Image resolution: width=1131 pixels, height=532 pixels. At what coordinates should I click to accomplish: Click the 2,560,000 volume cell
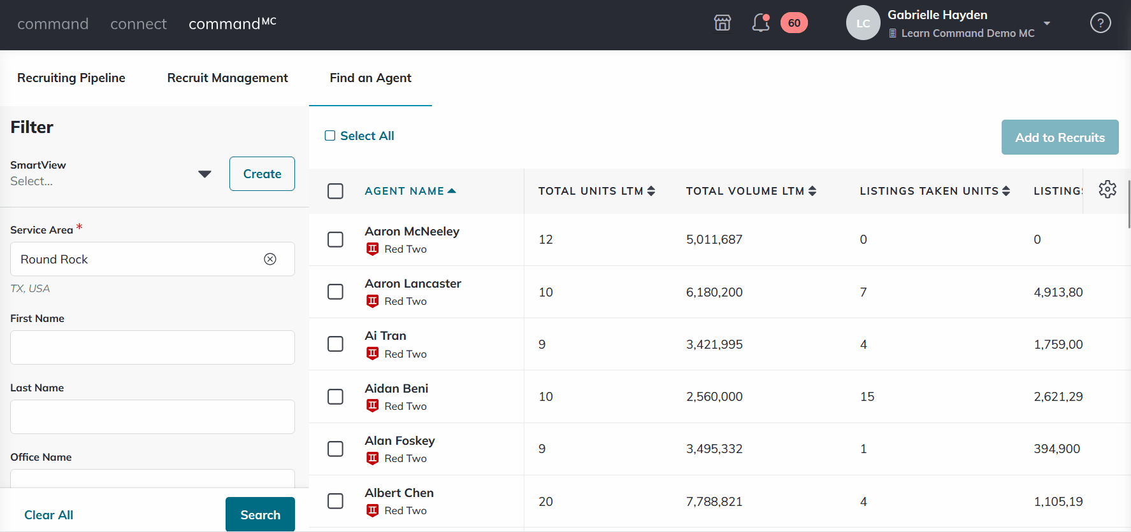714,396
